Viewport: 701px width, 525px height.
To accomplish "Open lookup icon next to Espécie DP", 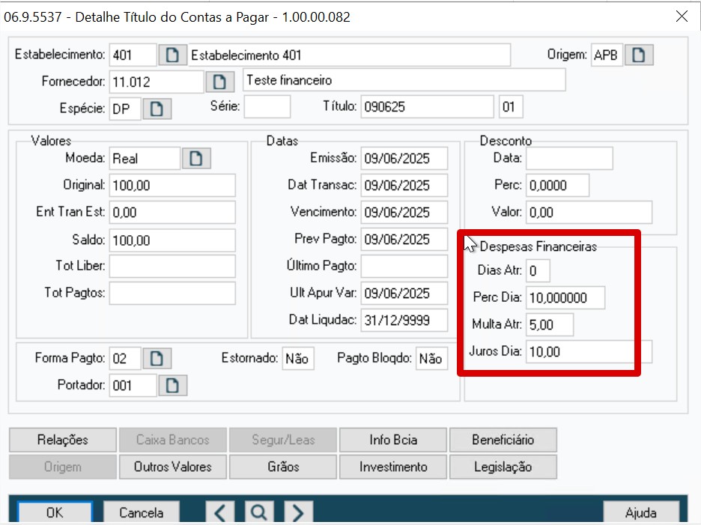I will pyautogui.click(x=157, y=109).
